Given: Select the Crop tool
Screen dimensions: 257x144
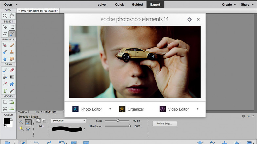Looking at the screenshot, I should tap(5, 102).
